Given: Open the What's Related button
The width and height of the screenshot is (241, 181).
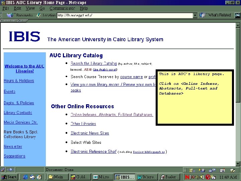Looking at the screenshot, I should (x=215, y=15).
